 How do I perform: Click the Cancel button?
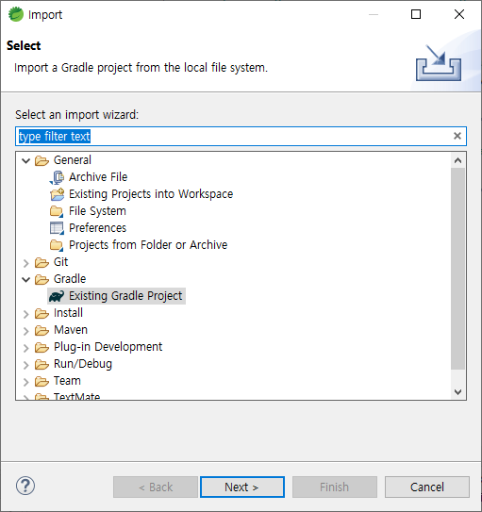coord(426,487)
